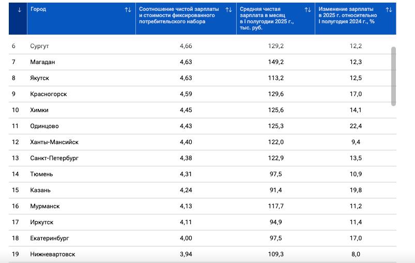Click the Средняя чистая зарплата header text

pos(267,19)
